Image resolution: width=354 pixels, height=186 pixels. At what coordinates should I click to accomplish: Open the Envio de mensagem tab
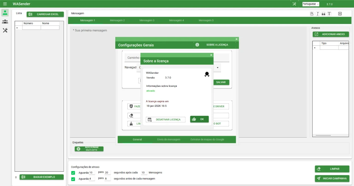pyautogui.click(x=169, y=140)
